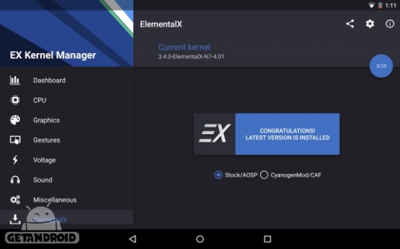400x249 pixels.
Task: Tap the round blue xda button
Action: click(381, 66)
